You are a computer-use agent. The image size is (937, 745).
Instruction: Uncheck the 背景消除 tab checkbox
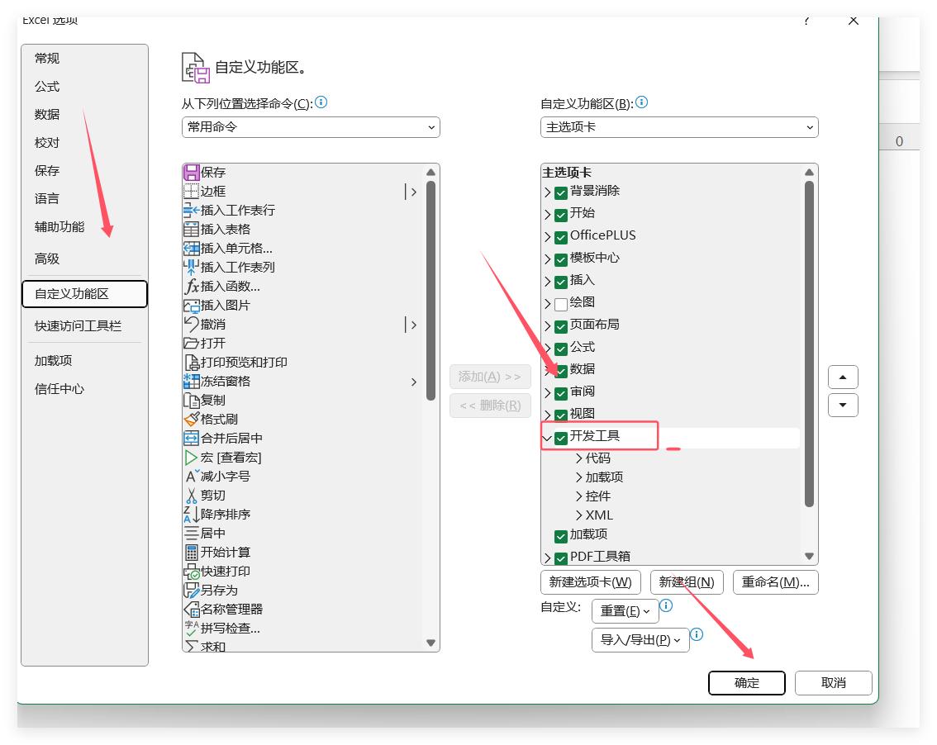560,193
